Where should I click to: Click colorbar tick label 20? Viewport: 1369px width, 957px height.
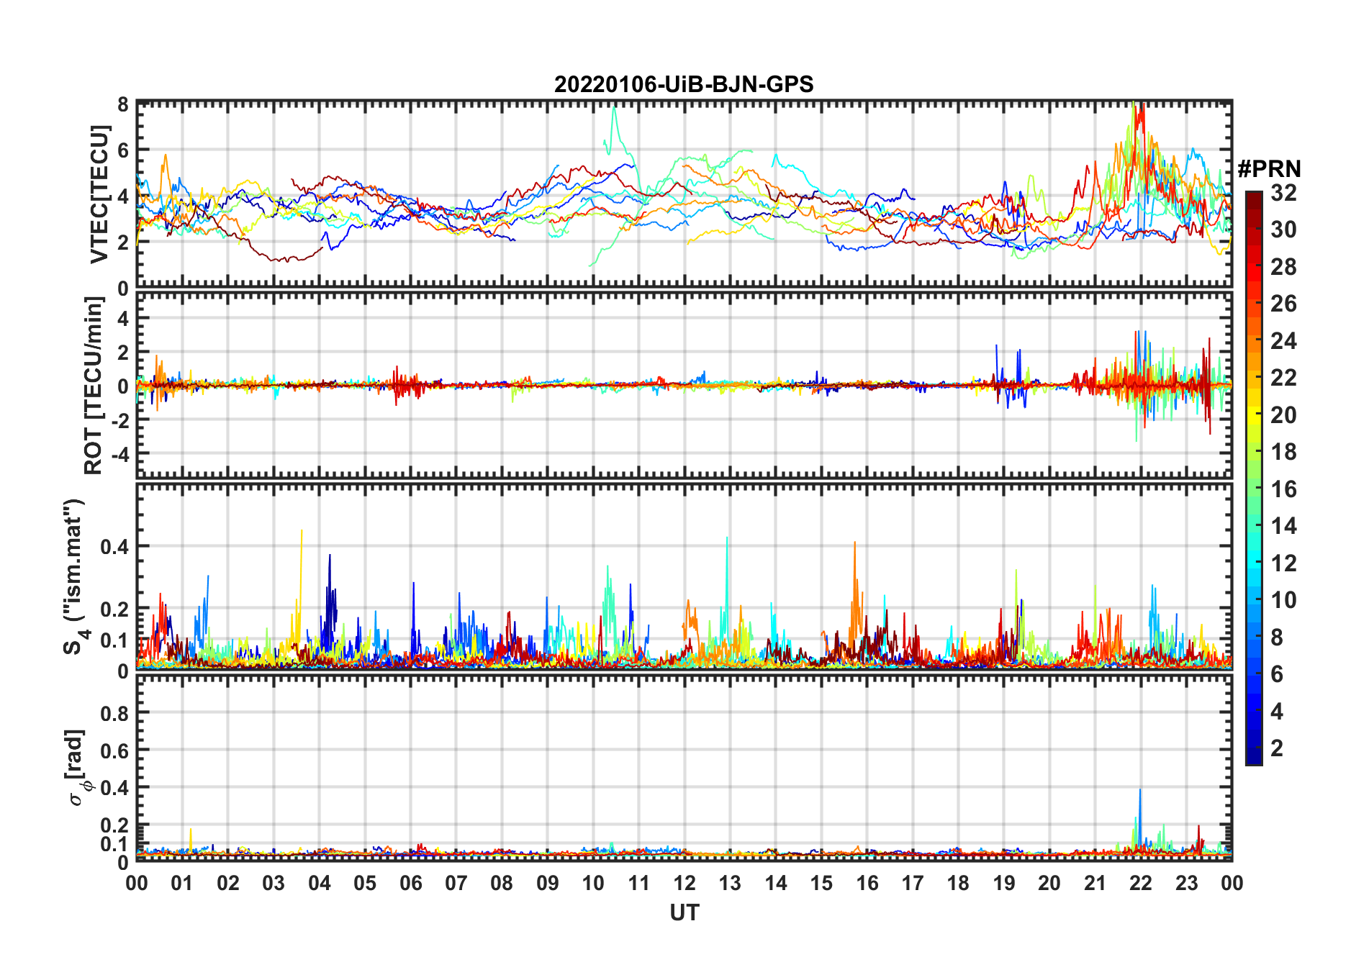pyautogui.click(x=1283, y=415)
